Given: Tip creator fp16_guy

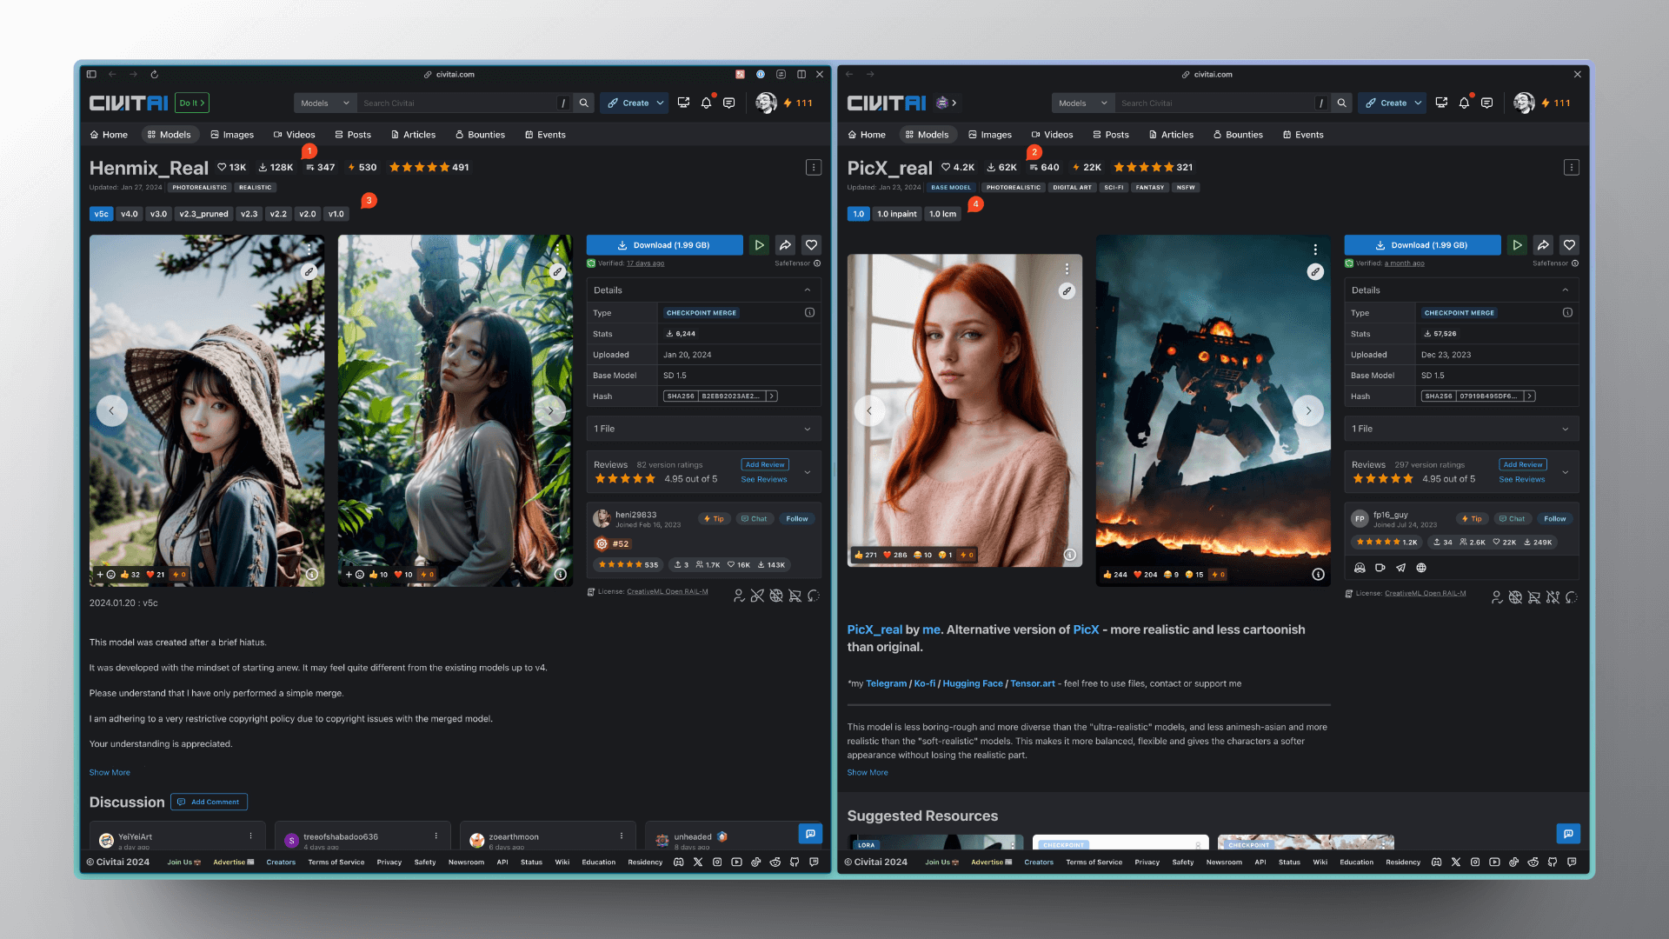Looking at the screenshot, I should [1472, 519].
